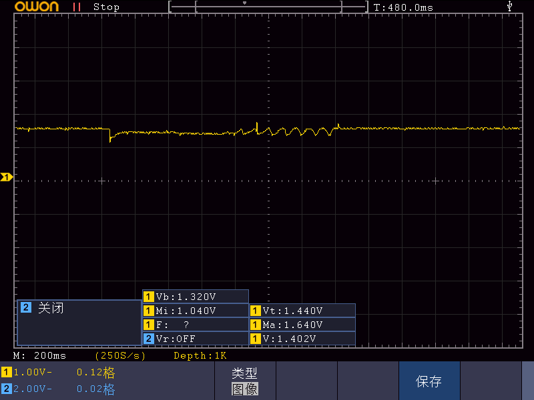The height and width of the screenshot is (400, 534).
Task: Select the V 1.402V mean readout
Action: click(302, 339)
